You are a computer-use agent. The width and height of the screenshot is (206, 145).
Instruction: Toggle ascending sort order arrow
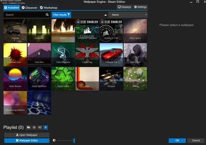105,15
